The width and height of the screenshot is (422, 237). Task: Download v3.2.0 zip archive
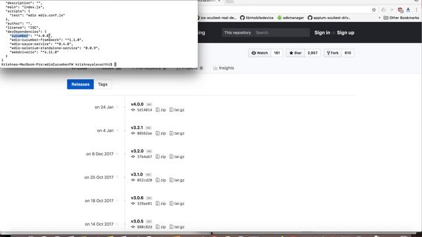pos(161,157)
